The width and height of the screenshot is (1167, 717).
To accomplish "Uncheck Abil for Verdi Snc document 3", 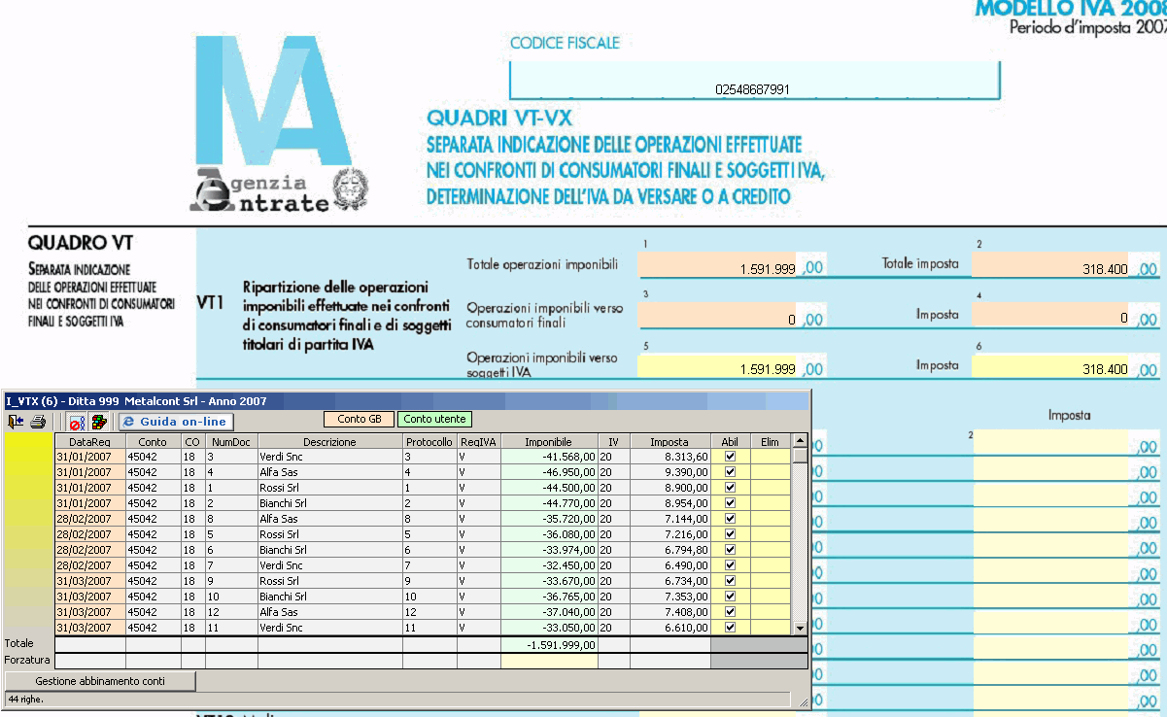I will coord(731,456).
